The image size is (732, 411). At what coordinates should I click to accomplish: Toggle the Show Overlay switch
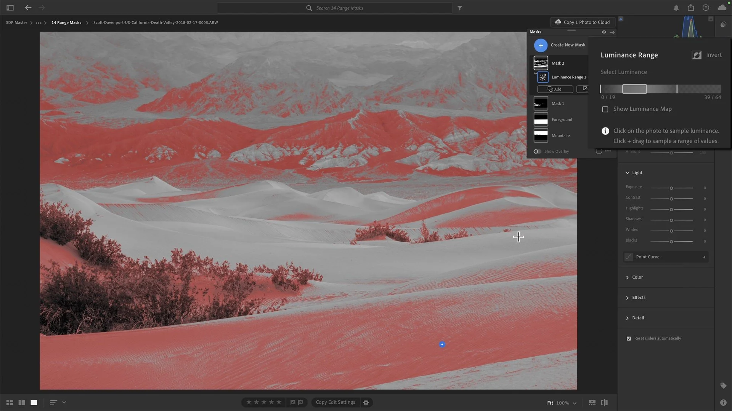click(x=537, y=151)
